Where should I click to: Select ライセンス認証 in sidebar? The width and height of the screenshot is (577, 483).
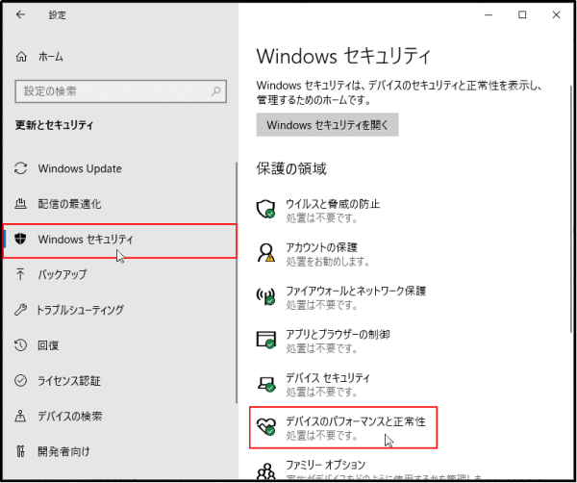click(x=69, y=380)
